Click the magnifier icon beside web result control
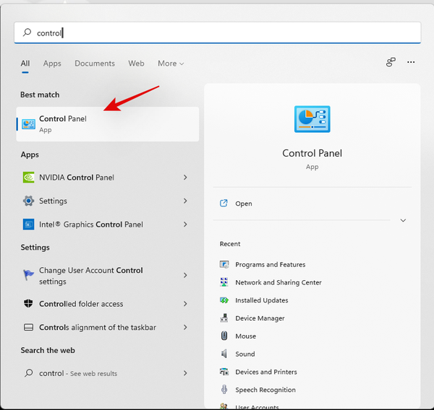The width and height of the screenshot is (434, 410). click(x=28, y=373)
